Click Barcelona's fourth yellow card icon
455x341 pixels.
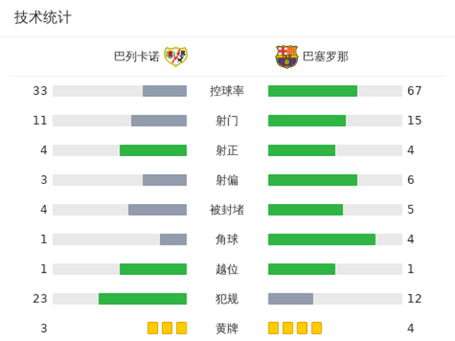tap(316, 328)
